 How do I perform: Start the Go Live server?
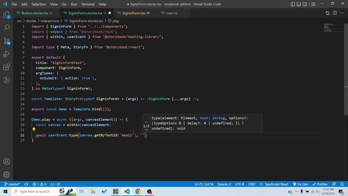click(300, 184)
